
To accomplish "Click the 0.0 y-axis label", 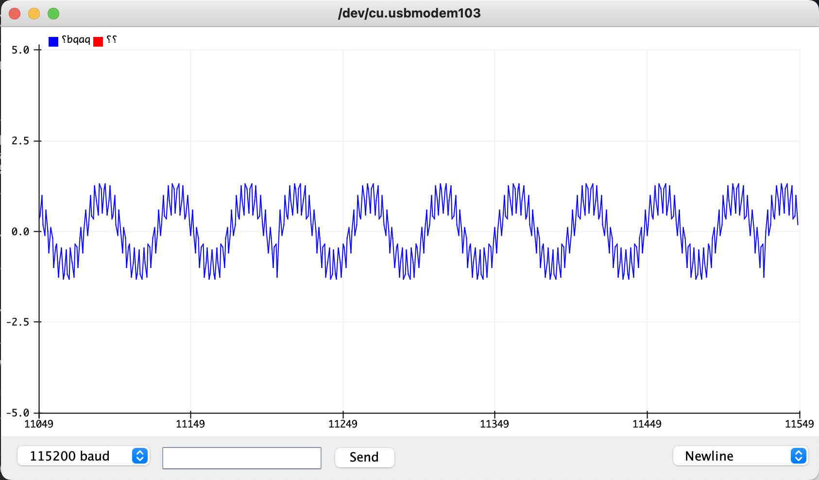I will [x=20, y=232].
